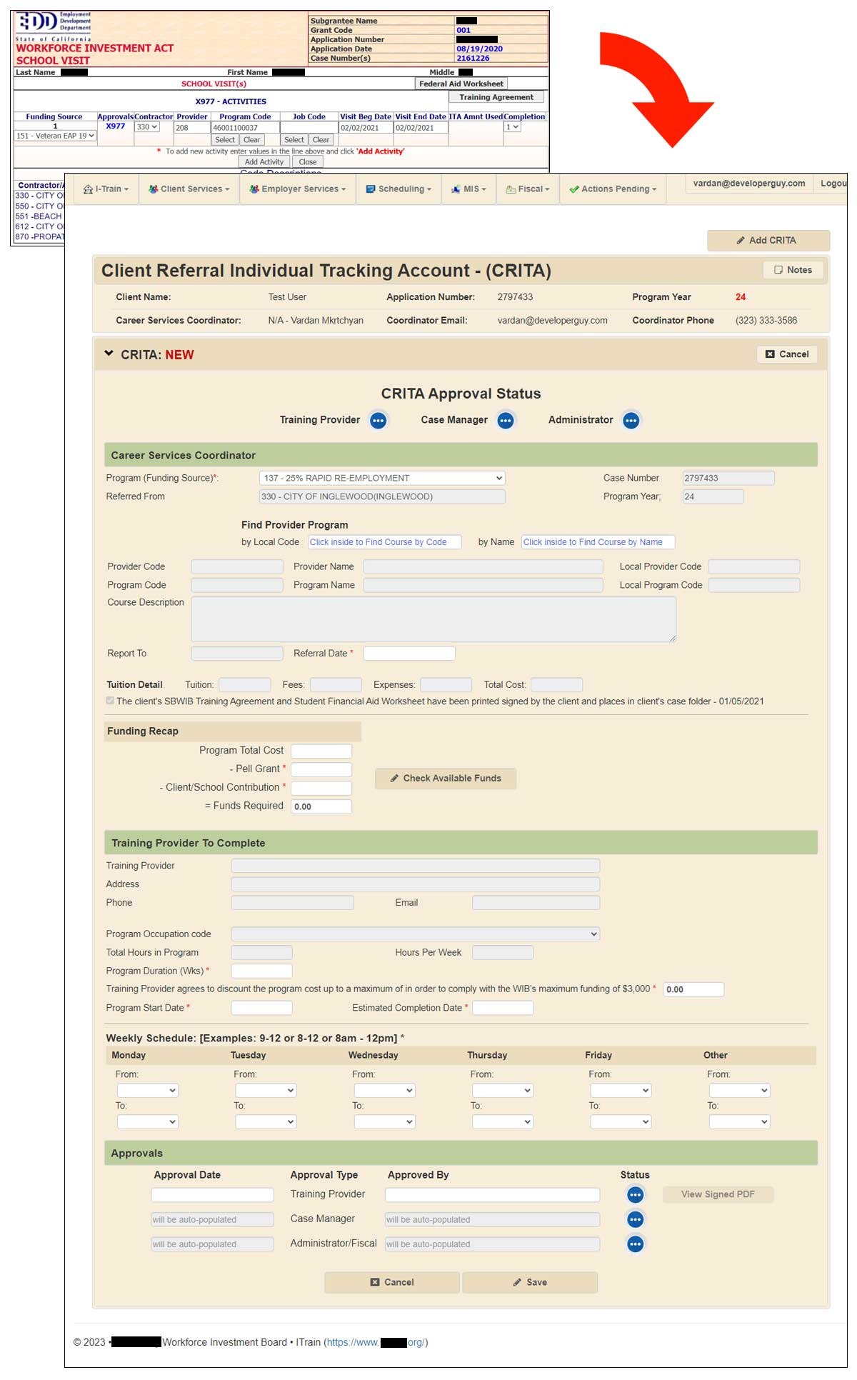
Task: Open Other To time dropdown
Action: (x=739, y=1122)
